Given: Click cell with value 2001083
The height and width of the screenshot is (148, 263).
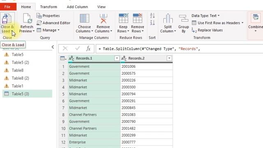Looking at the screenshot, I should point(146,115).
